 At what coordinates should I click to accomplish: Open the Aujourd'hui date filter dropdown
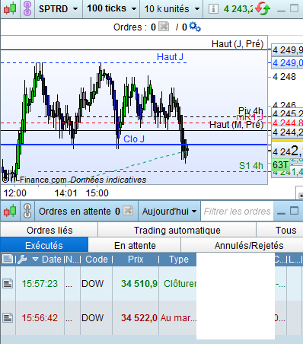(x=169, y=212)
